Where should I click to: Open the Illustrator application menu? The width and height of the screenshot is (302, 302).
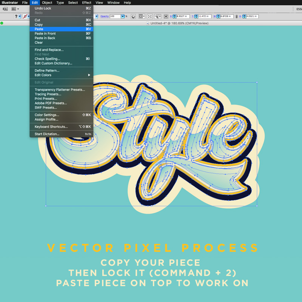click(10, 3)
